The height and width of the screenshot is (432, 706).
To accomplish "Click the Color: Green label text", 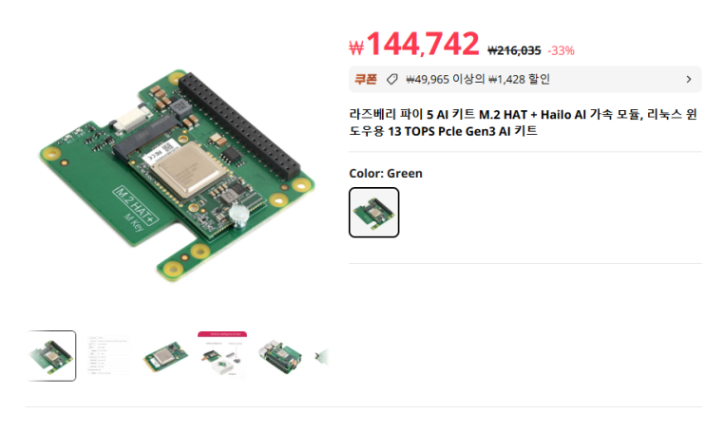I will pos(386,173).
